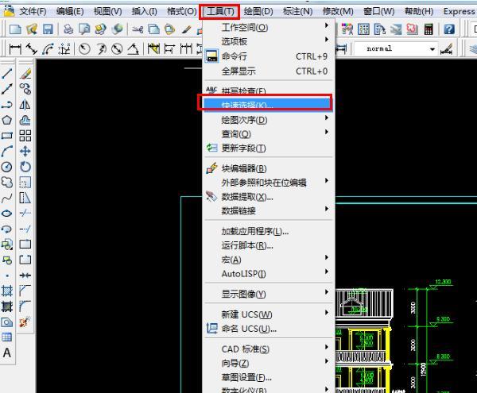Expand the 数据链接 submenu
Image resolution: width=477 pixels, height=393 pixels.
(x=268, y=210)
